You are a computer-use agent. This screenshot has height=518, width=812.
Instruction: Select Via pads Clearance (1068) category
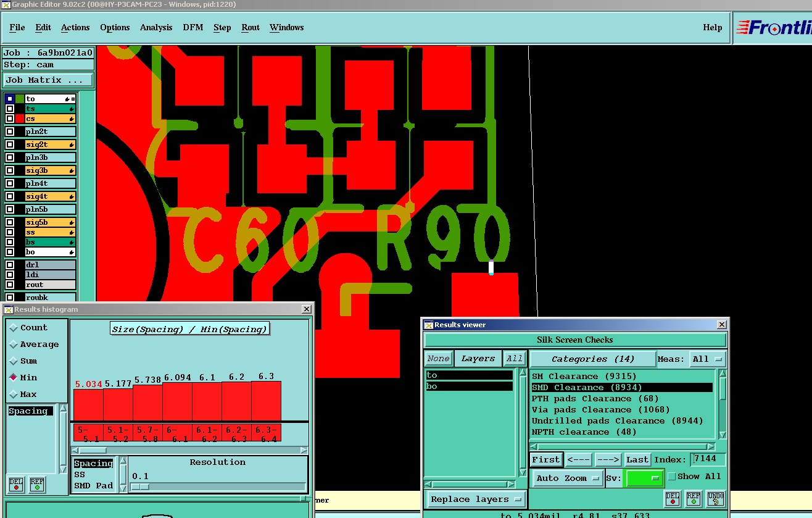(x=622, y=410)
